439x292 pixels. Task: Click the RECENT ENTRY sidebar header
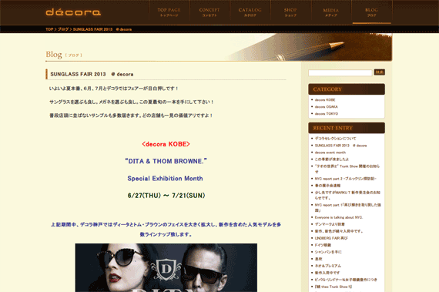[x=347, y=128]
